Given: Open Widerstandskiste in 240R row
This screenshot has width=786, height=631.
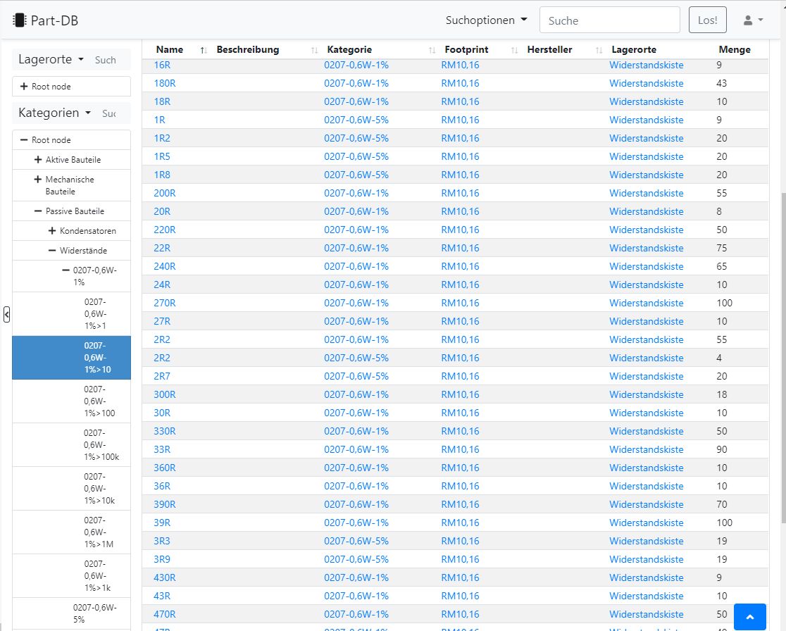Looking at the screenshot, I should click(646, 266).
